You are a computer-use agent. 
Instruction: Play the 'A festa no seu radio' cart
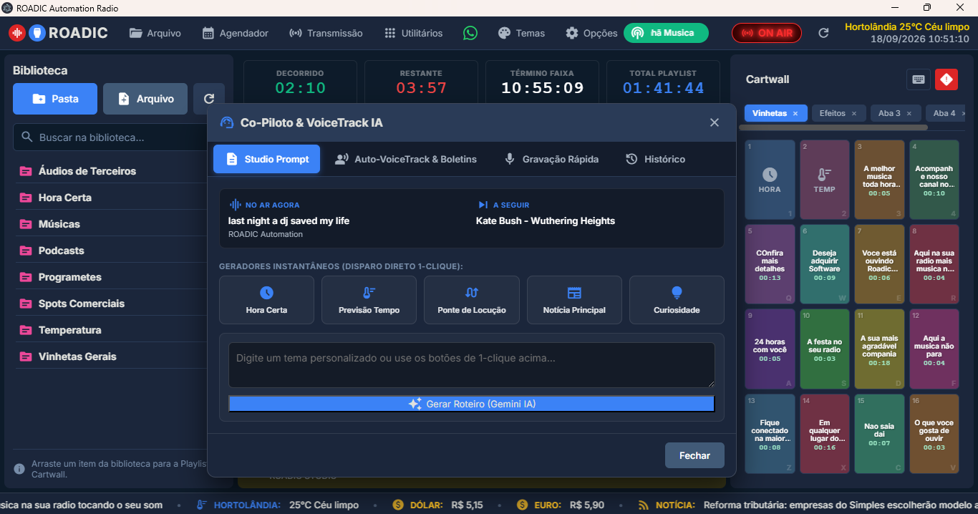click(x=825, y=349)
